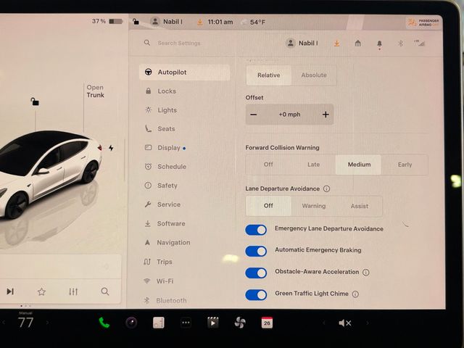464x348 pixels.
Task: Lower volume with left arrow by speaker
Action: click(324, 323)
